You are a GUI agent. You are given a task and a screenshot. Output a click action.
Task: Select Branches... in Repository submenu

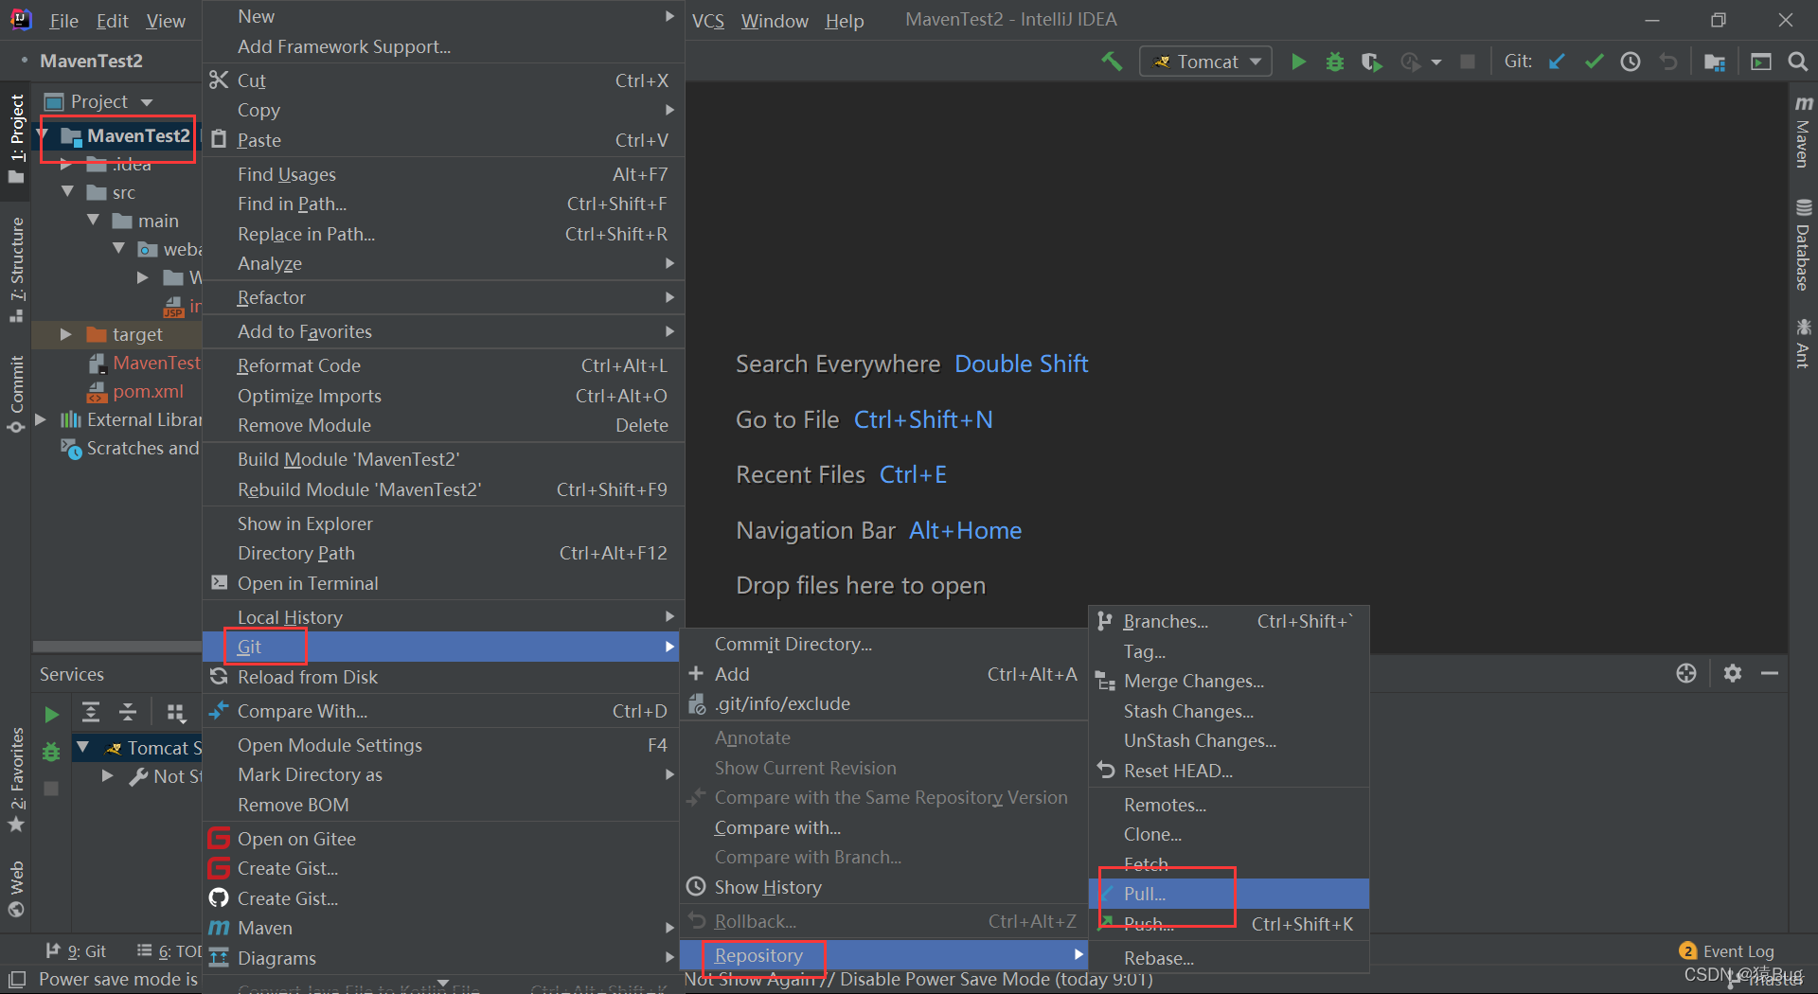coord(1229,621)
